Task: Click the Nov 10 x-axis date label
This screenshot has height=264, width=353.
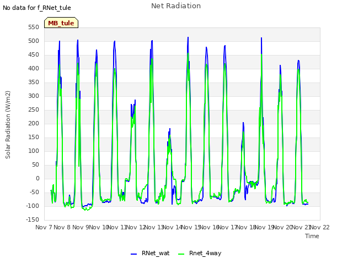Action: point(99,227)
